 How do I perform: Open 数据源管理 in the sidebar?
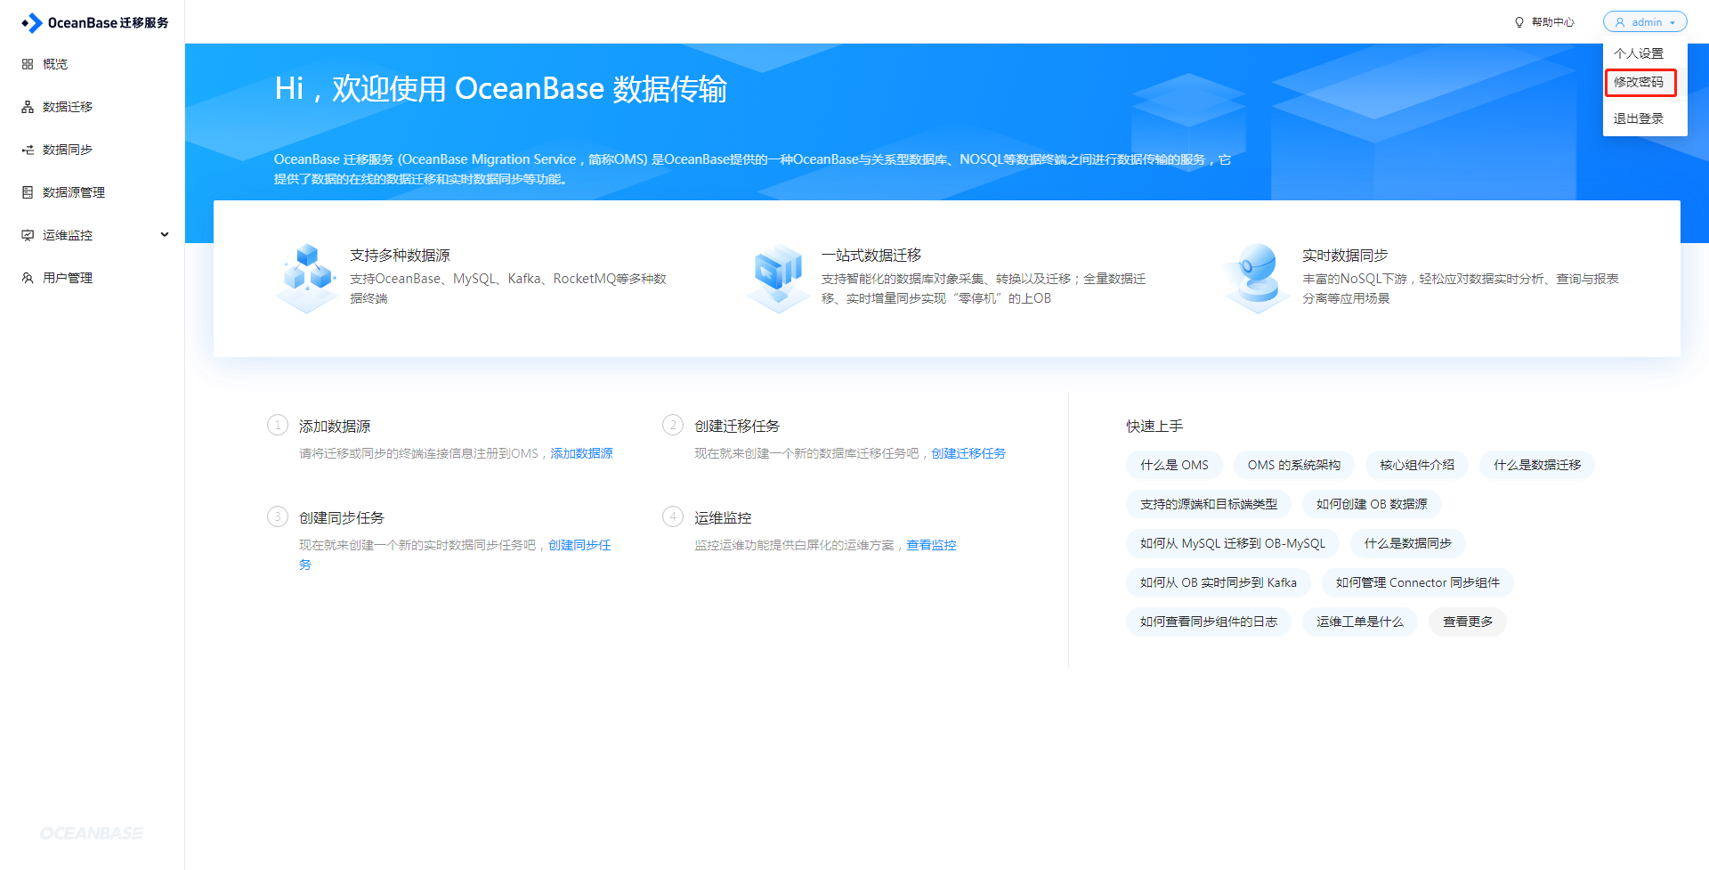click(x=74, y=192)
